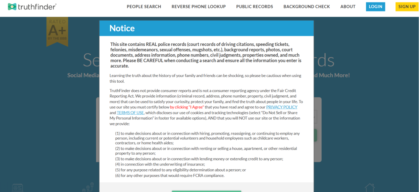Click item (6) about FCRA compliance
The height and width of the screenshot is (192, 419).
[x=170, y=175]
